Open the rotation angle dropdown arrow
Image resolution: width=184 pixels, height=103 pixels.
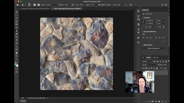154,27
